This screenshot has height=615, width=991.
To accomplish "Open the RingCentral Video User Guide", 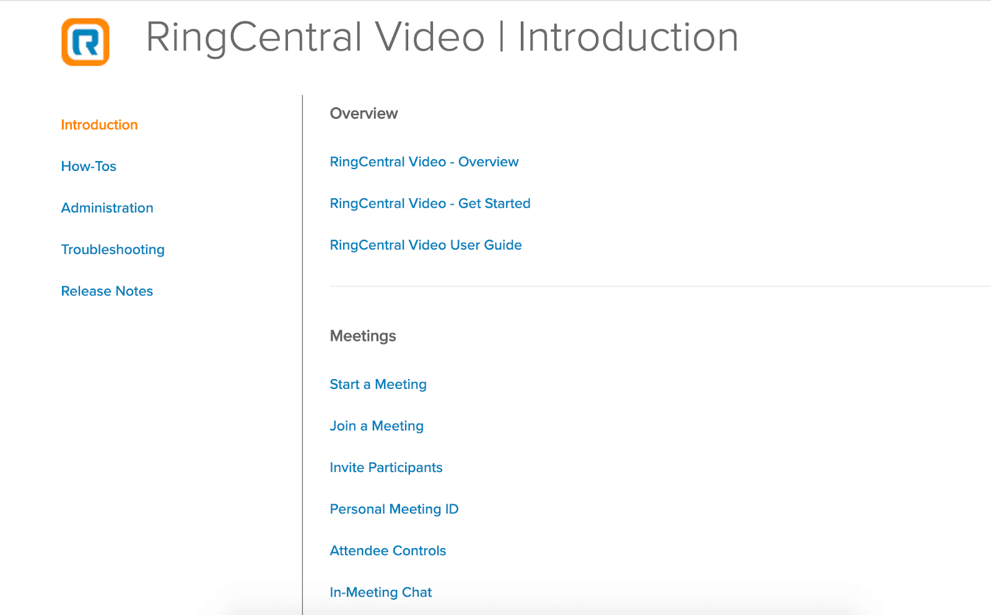I will [x=426, y=245].
